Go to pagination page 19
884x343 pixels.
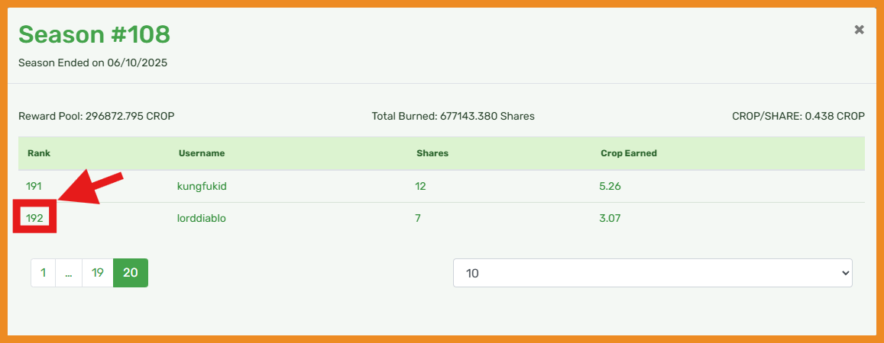(x=98, y=273)
